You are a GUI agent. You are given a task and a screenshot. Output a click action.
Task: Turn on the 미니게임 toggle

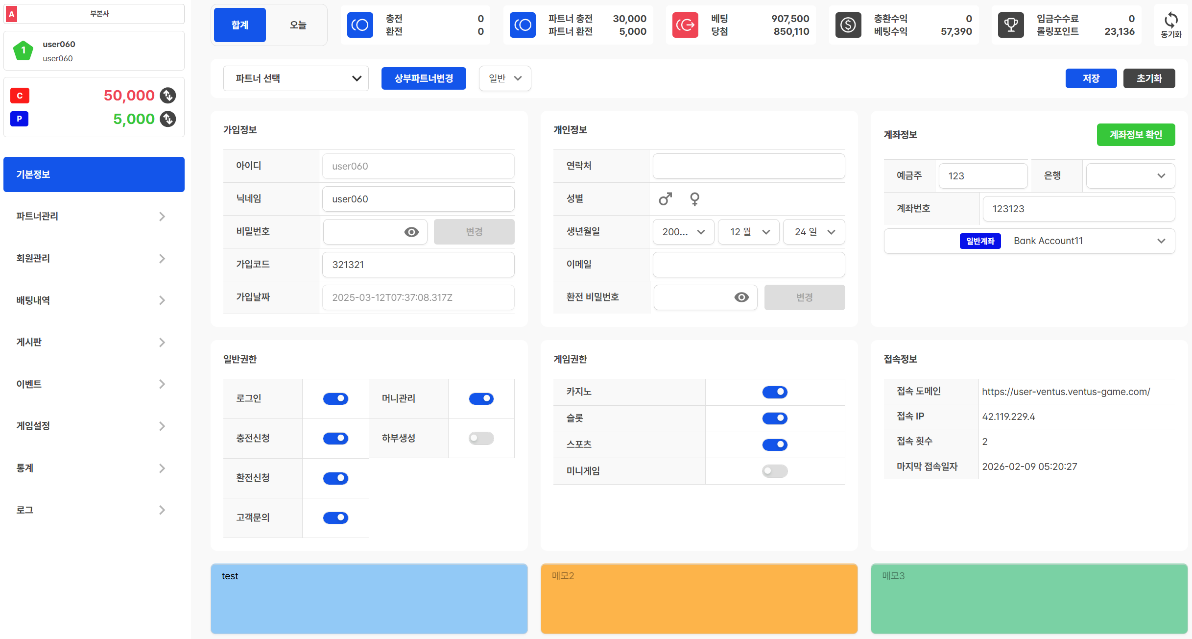[x=775, y=471]
